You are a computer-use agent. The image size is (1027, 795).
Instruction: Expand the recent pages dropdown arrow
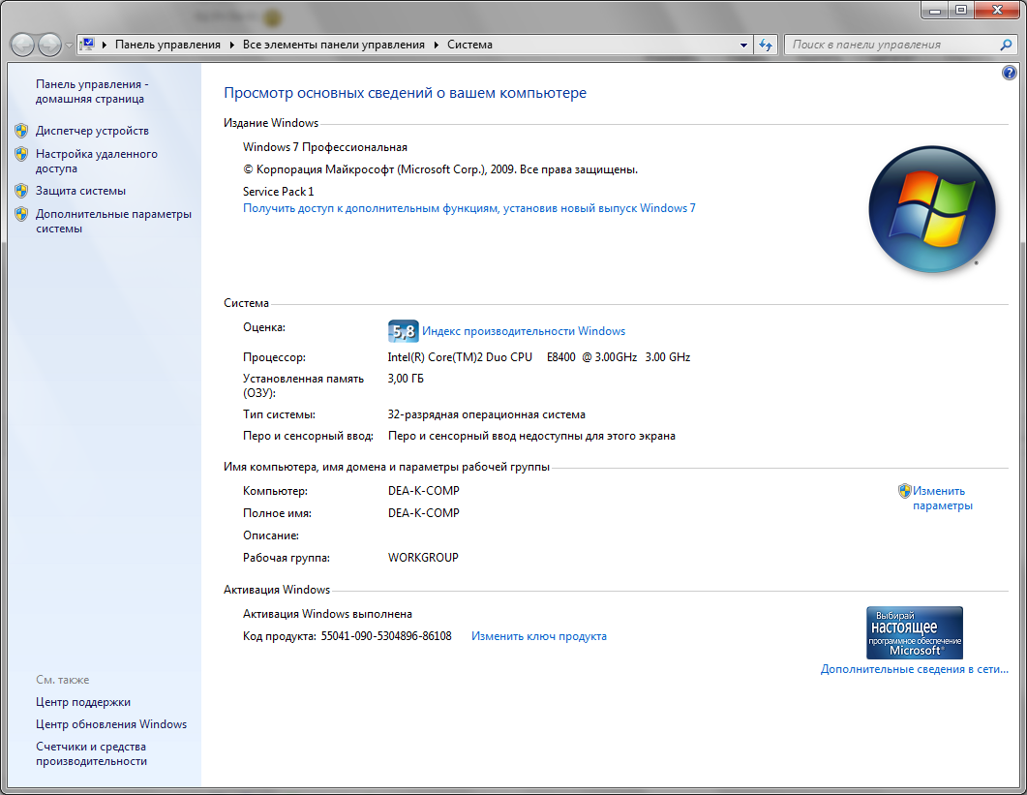point(69,46)
